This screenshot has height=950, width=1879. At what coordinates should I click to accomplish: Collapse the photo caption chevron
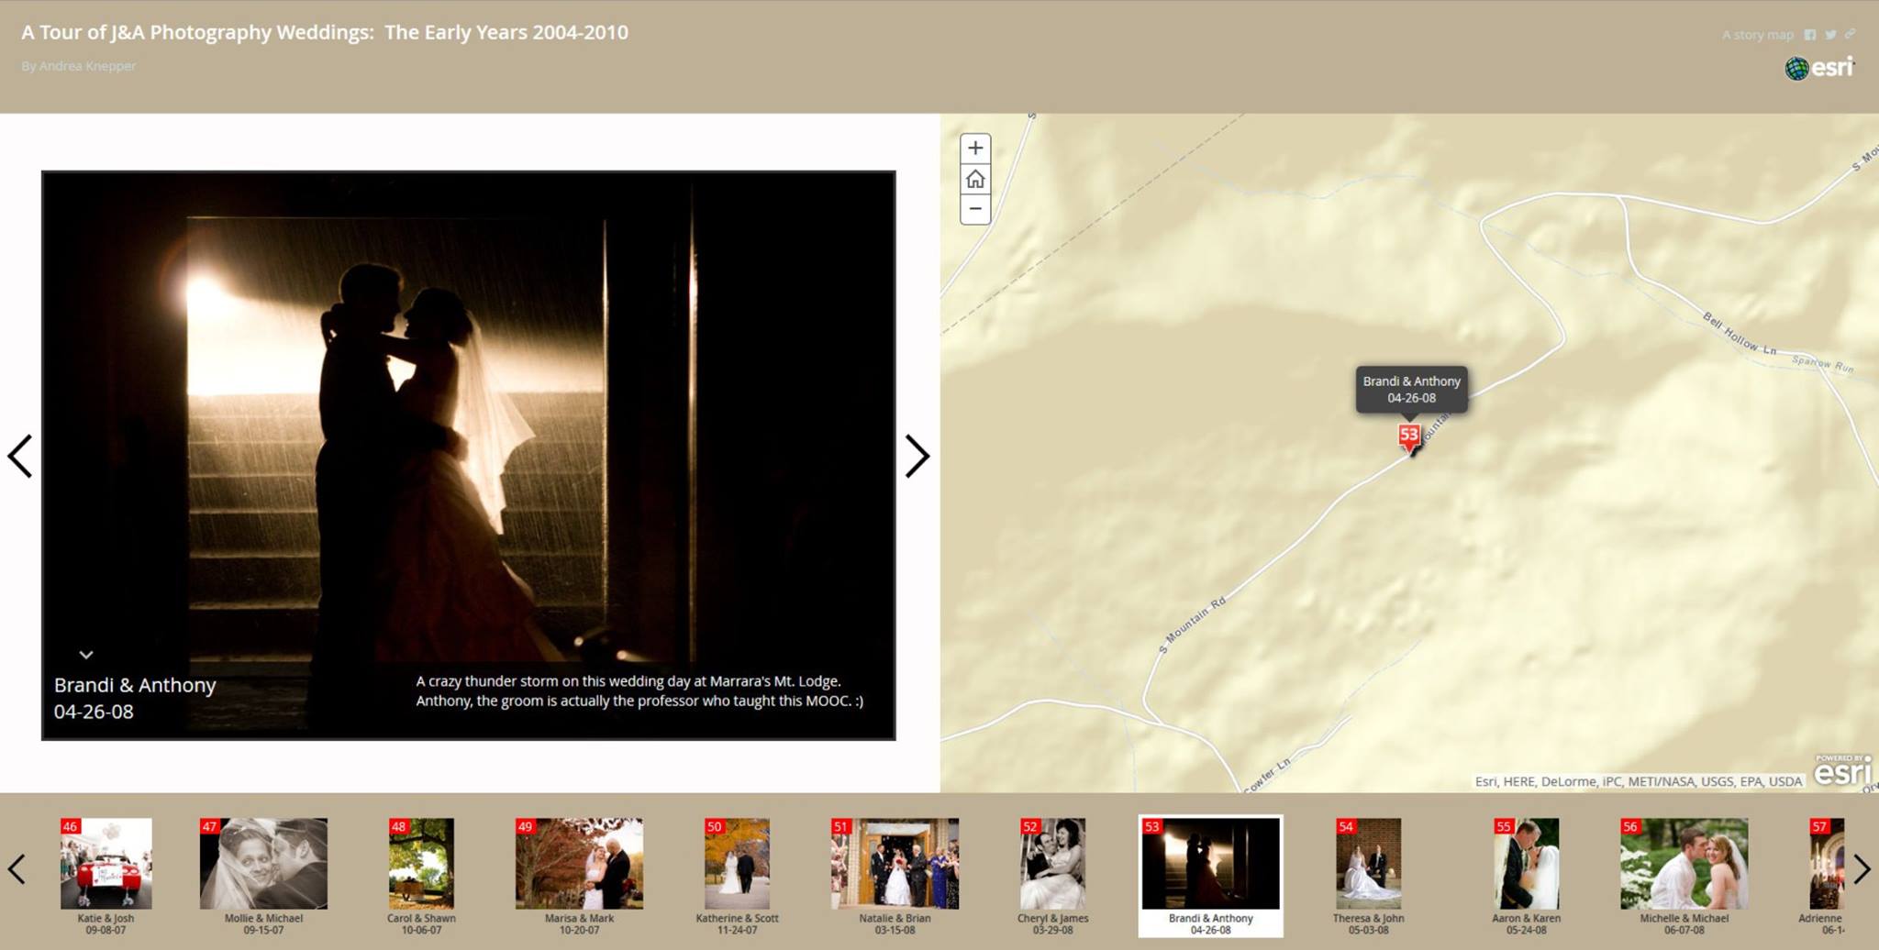pyautogui.click(x=86, y=655)
